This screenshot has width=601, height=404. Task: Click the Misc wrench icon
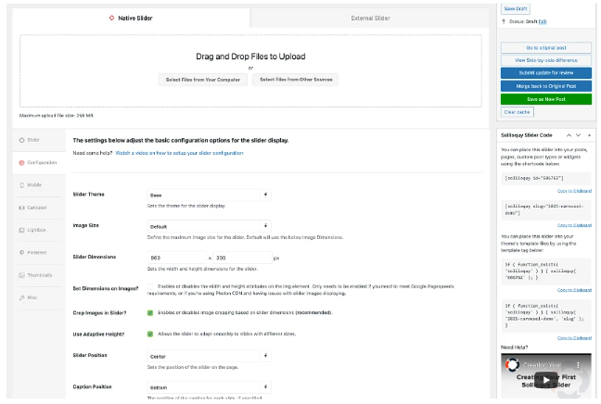22,297
